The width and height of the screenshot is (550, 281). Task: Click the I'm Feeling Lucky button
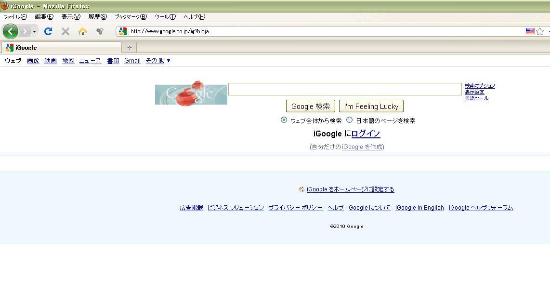tap(371, 106)
